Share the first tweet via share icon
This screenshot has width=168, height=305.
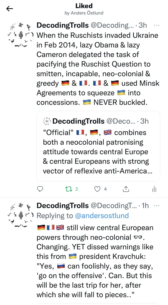(126, 189)
